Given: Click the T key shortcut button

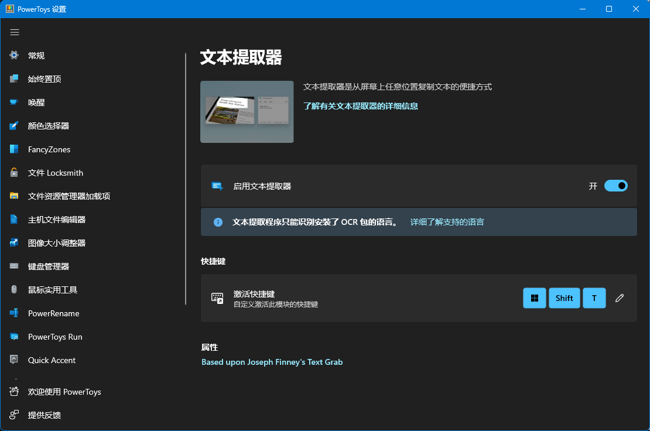Looking at the screenshot, I should (594, 298).
